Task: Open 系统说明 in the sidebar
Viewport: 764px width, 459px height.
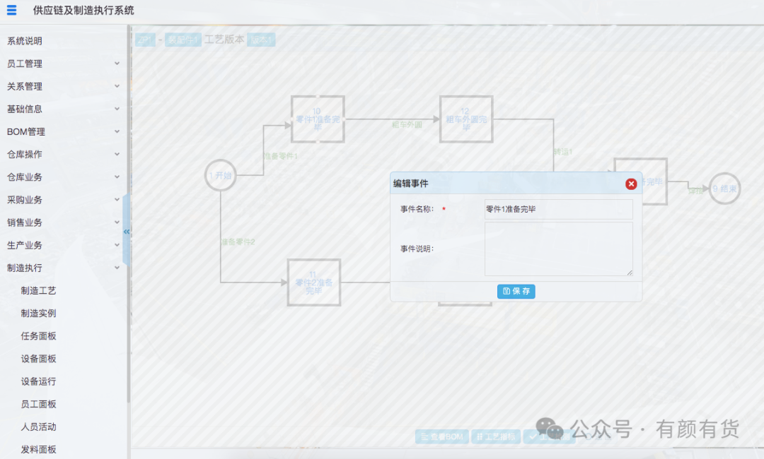Action: [x=25, y=41]
